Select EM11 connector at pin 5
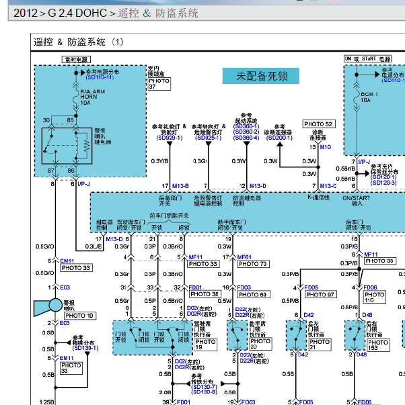 pyautogui.click(x=67, y=261)
